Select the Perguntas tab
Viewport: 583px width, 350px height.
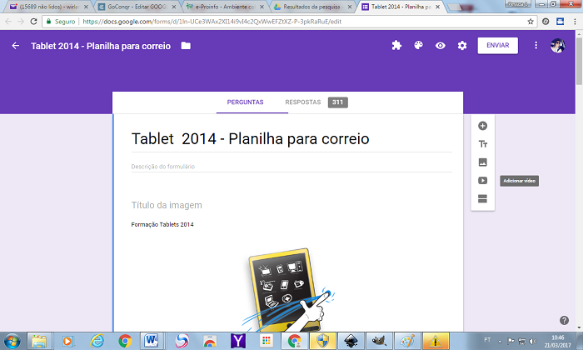pyautogui.click(x=246, y=102)
